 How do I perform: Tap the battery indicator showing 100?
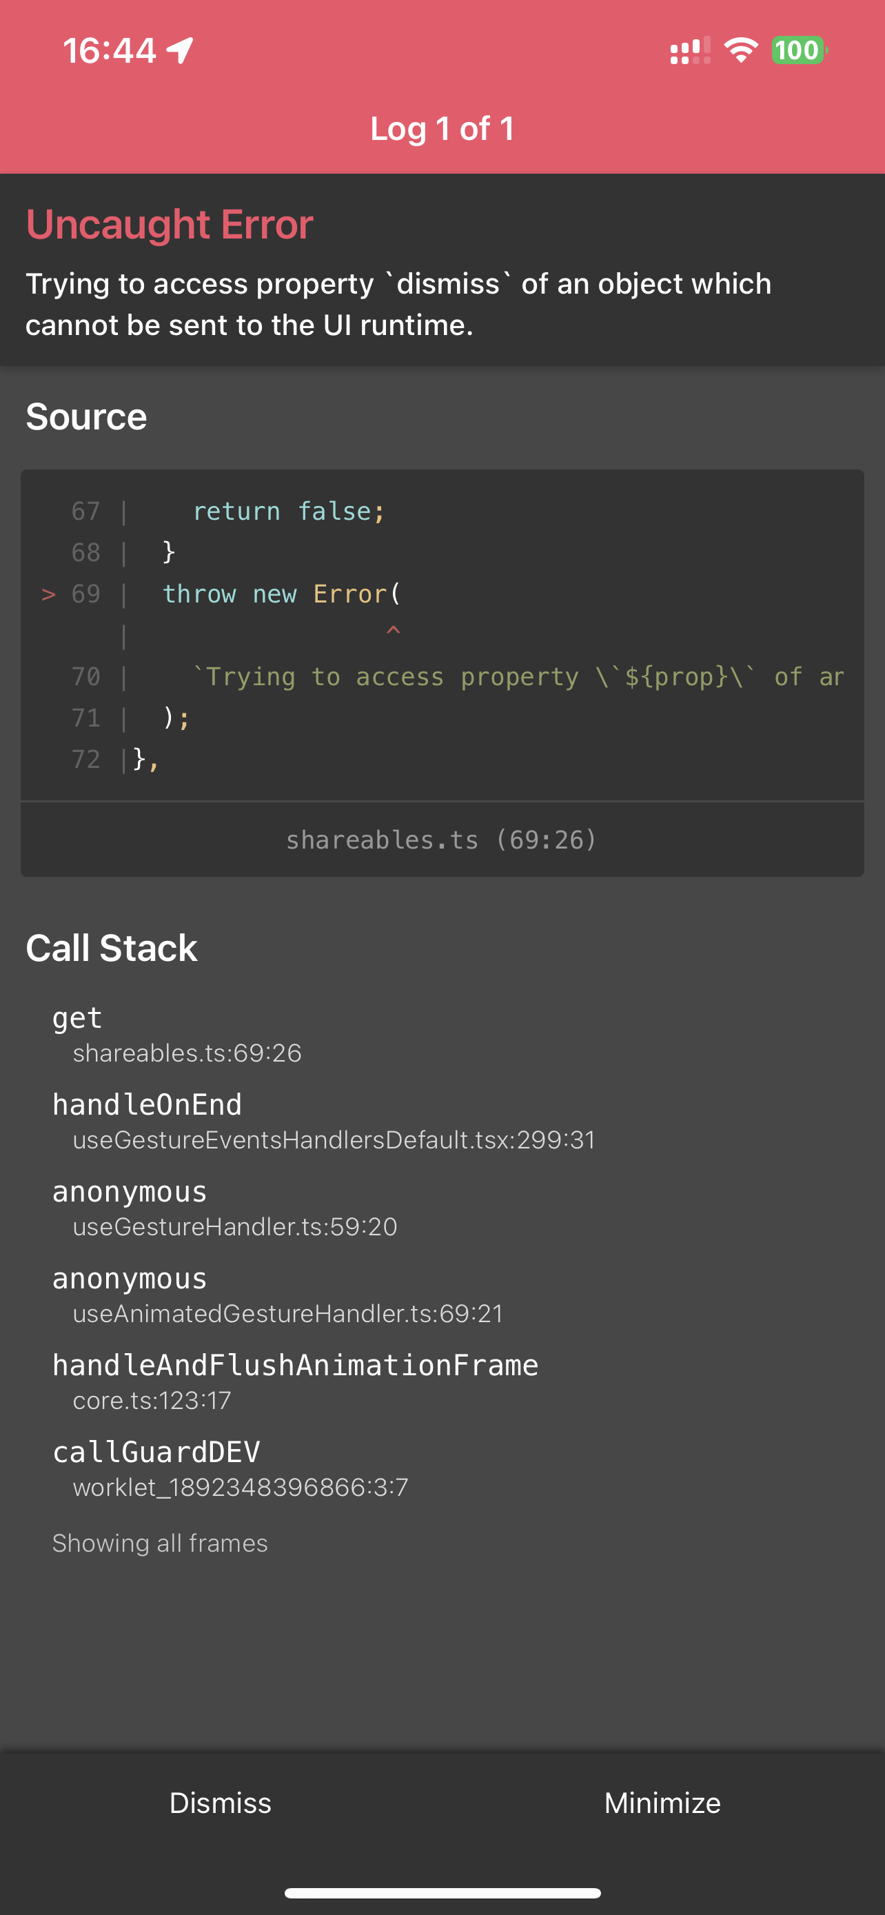[797, 50]
